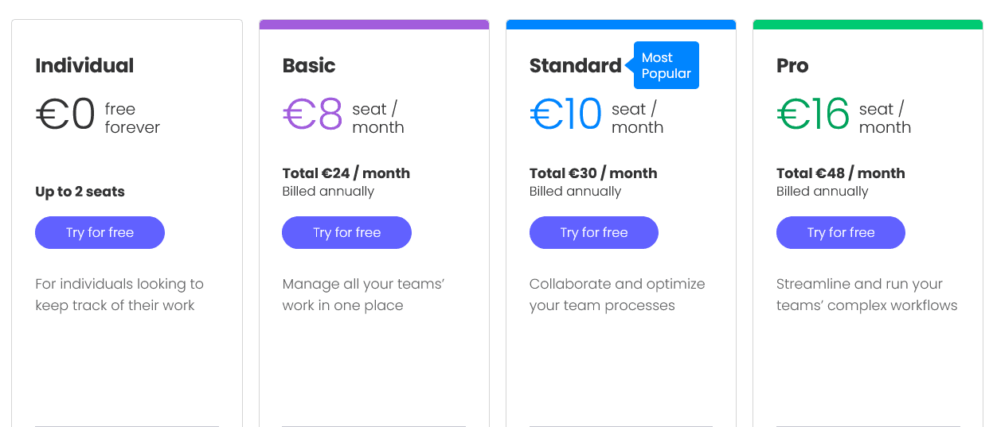Click Billed annually under the Standard total

pyautogui.click(x=575, y=192)
